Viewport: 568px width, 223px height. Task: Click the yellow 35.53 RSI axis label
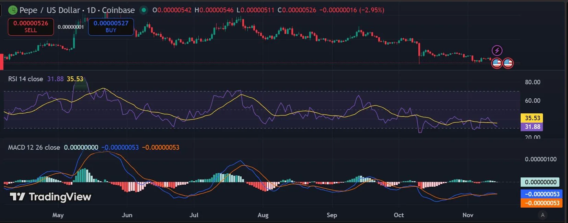(x=532, y=118)
